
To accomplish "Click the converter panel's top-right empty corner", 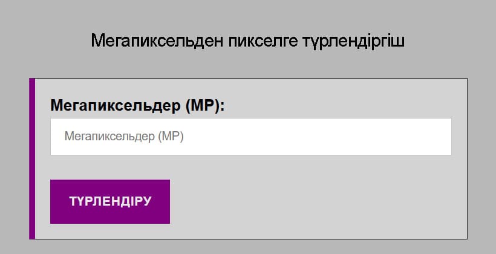I will tap(448, 94).
